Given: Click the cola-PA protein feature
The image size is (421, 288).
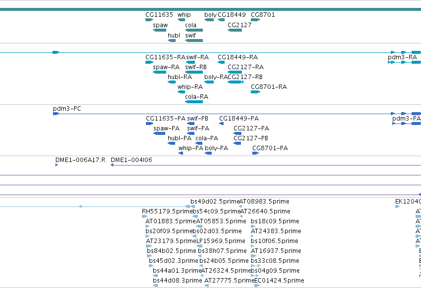Looking at the screenshot, I should pos(199,143).
